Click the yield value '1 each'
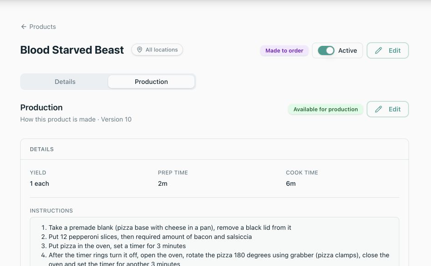The width and height of the screenshot is (431, 266). (39, 183)
